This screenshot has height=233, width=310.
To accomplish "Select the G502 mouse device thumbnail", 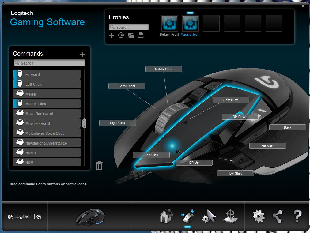I will [x=90, y=217].
